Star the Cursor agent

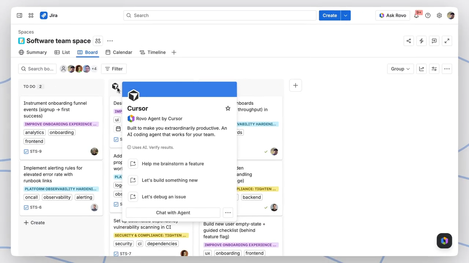click(x=228, y=108)
